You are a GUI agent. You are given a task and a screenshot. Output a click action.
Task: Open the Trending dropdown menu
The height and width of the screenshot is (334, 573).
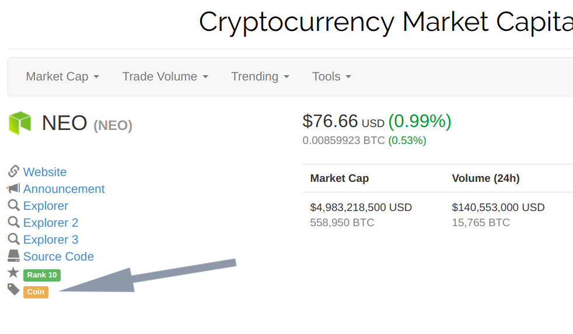point(260,76)
